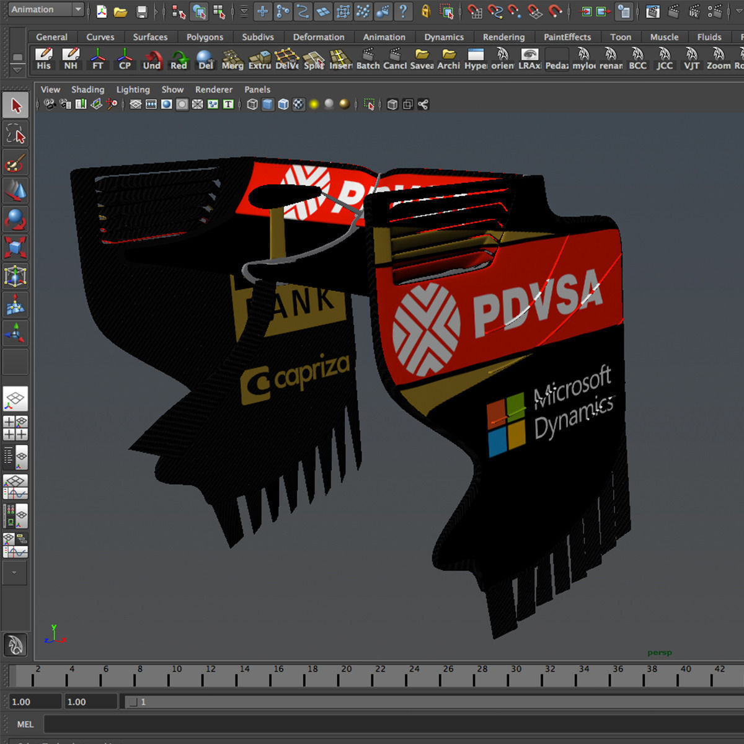Create a new scene file
The height and width of the screenshot is (744, 744).
click(102, 11)
